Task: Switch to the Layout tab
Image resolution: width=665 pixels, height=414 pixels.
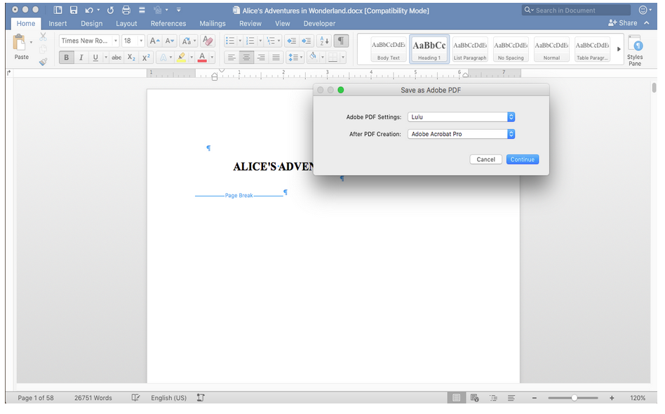Action: point(126,24)
